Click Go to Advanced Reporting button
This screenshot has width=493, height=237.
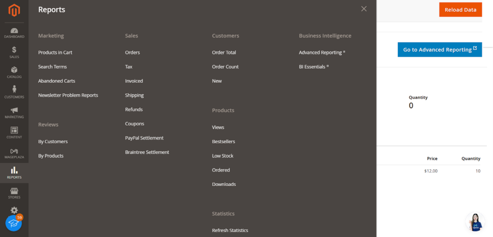coord(440,50)
